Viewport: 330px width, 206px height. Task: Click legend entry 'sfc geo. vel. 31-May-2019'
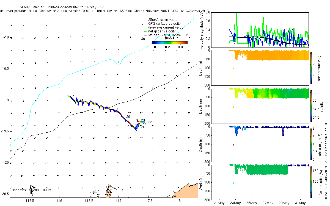[169, 35]
